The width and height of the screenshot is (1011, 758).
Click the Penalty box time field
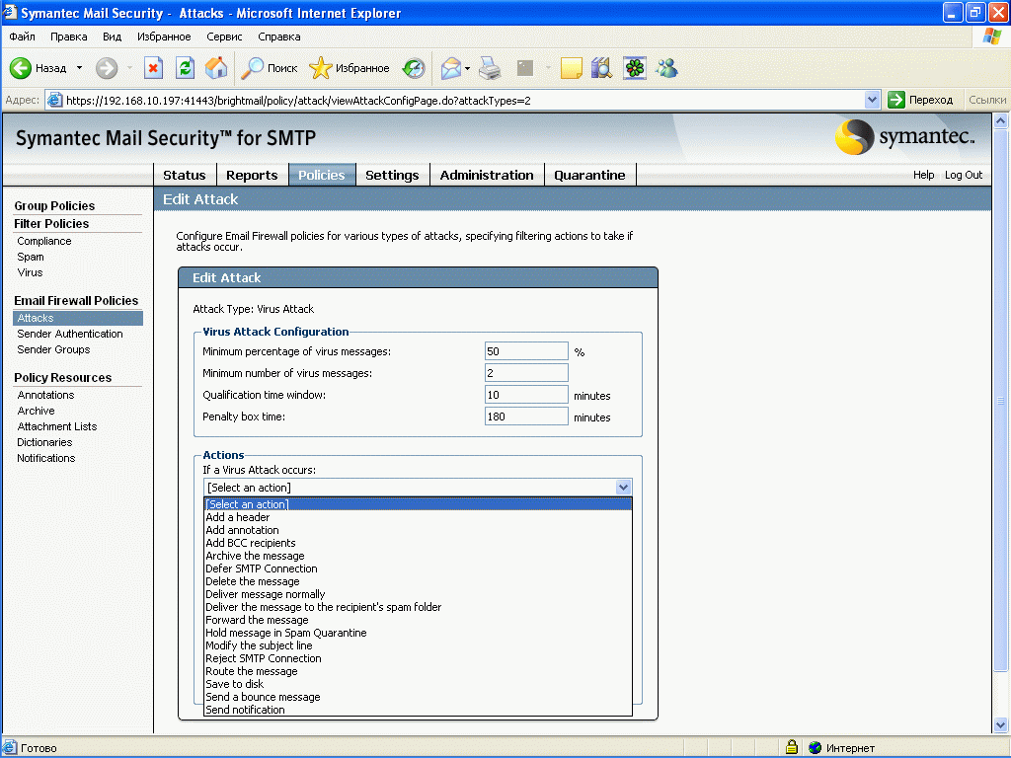point(526,417)
